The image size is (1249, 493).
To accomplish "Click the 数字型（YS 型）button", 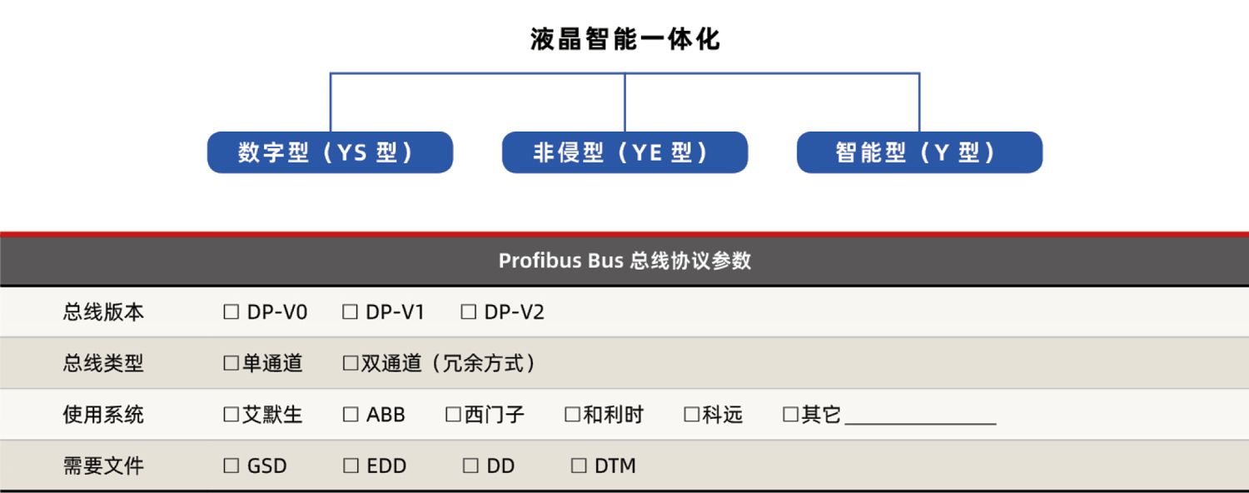I will [x=330, y=152].
